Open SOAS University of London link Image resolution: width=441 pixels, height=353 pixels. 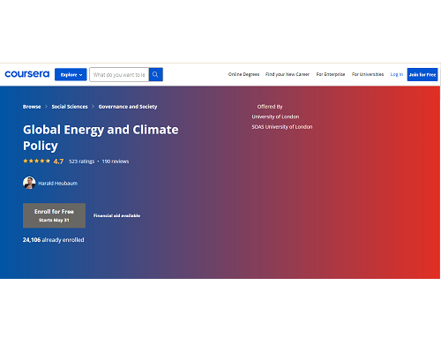[x=282, y=127]
